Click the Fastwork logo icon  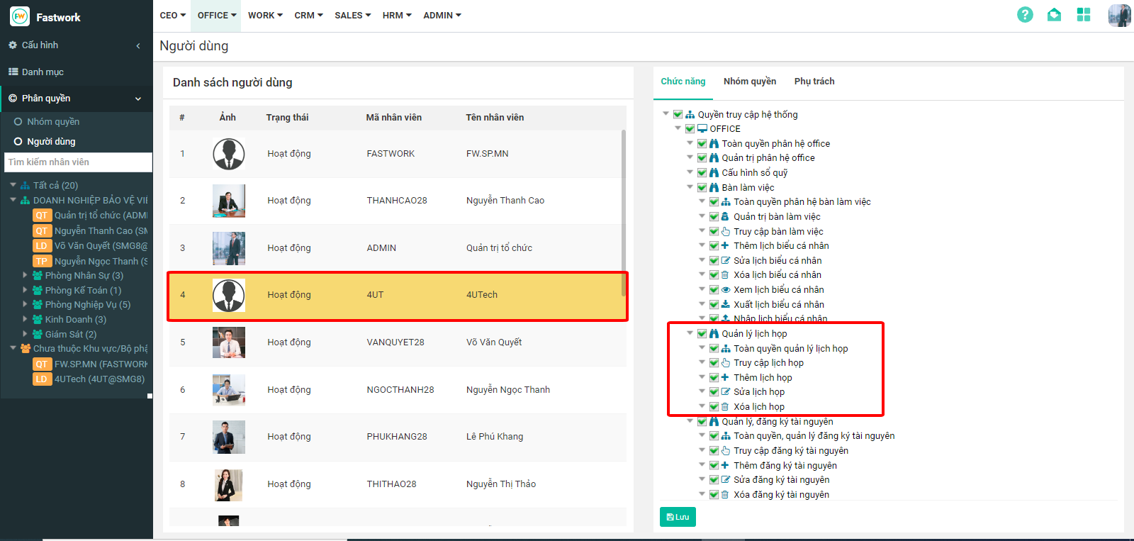[x=19, y=16]
